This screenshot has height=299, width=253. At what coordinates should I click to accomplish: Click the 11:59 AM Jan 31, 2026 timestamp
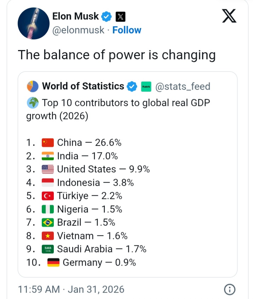tap(71, 289)
